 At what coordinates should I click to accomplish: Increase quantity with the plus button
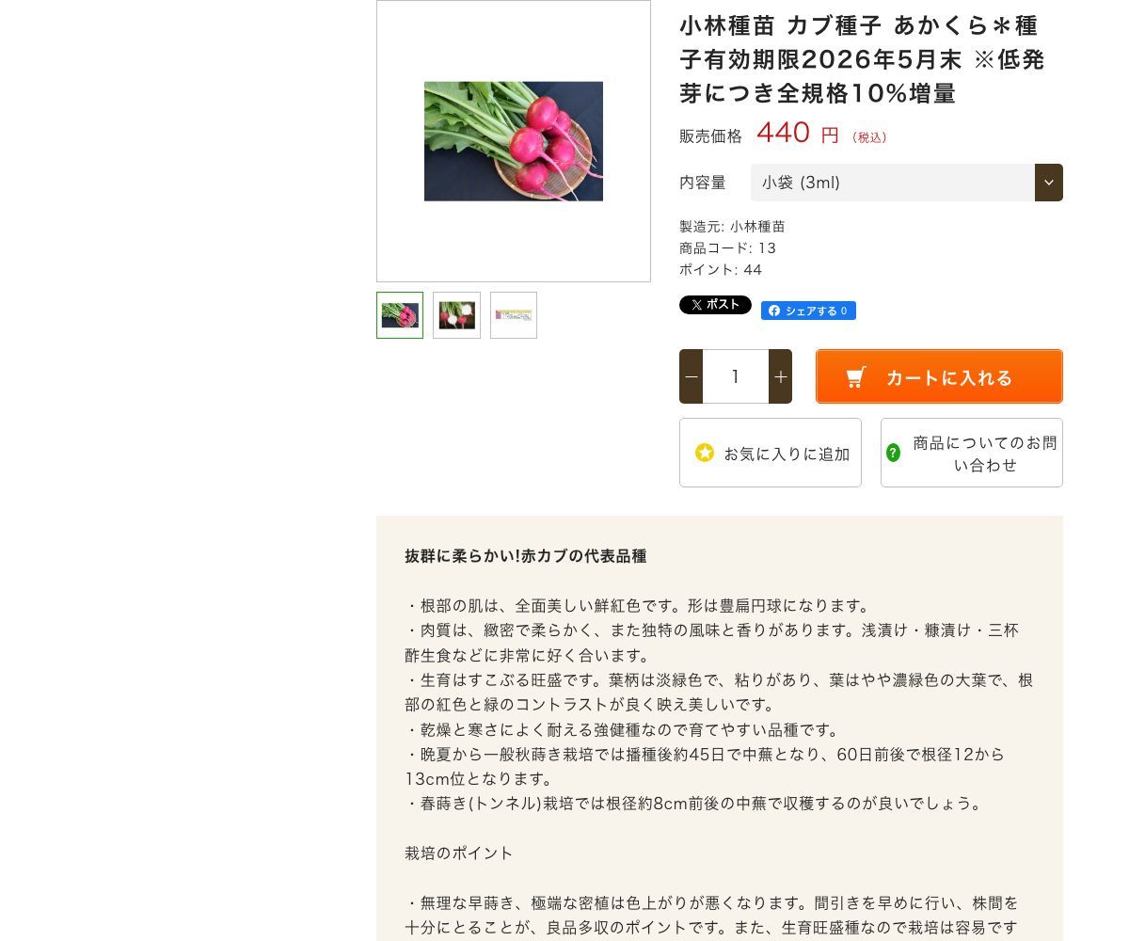coord(780,376)
